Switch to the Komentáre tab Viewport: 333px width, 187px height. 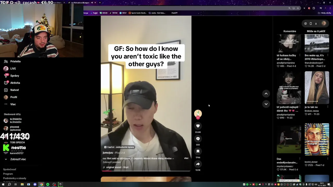(x=290, y=31)
